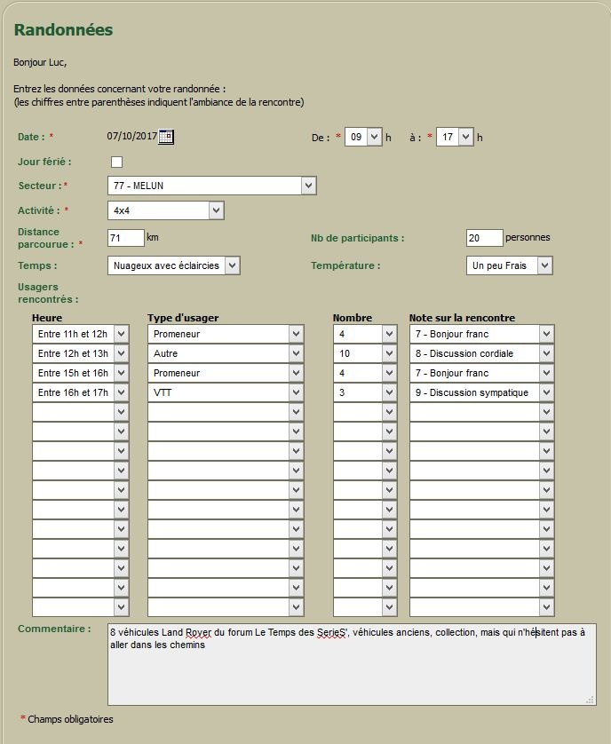Image resolution: width=611 pixels, height=744 pixels.
Task: Open the Température Un peu Frais dropdown
Action: tap(510, 265)
